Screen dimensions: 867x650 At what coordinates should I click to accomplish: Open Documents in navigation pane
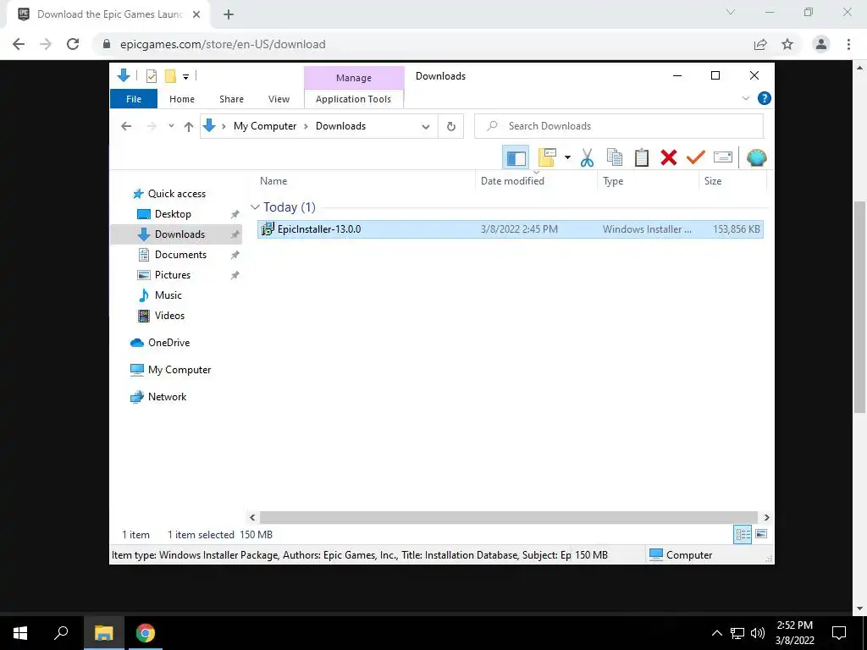click(x=180, y=255)
